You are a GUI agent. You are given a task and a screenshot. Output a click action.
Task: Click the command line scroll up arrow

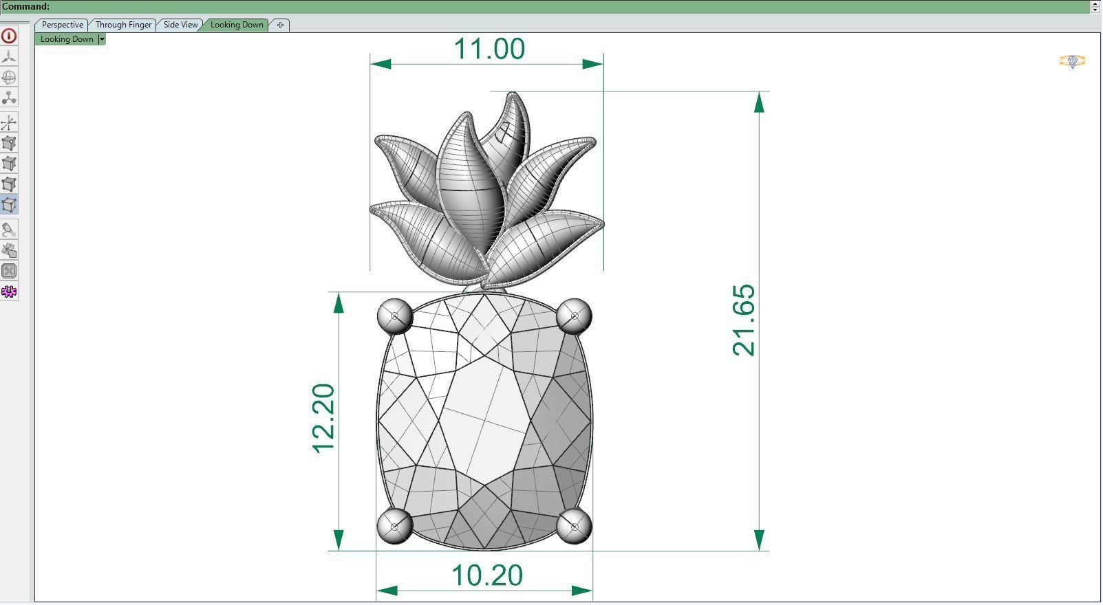(1095, 3)
